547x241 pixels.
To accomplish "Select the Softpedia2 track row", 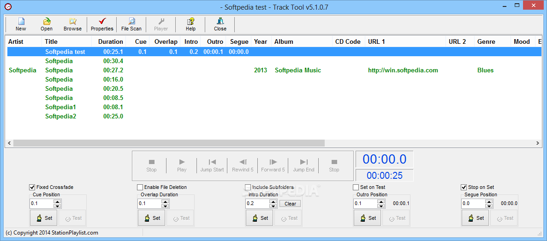I will 274,116.
